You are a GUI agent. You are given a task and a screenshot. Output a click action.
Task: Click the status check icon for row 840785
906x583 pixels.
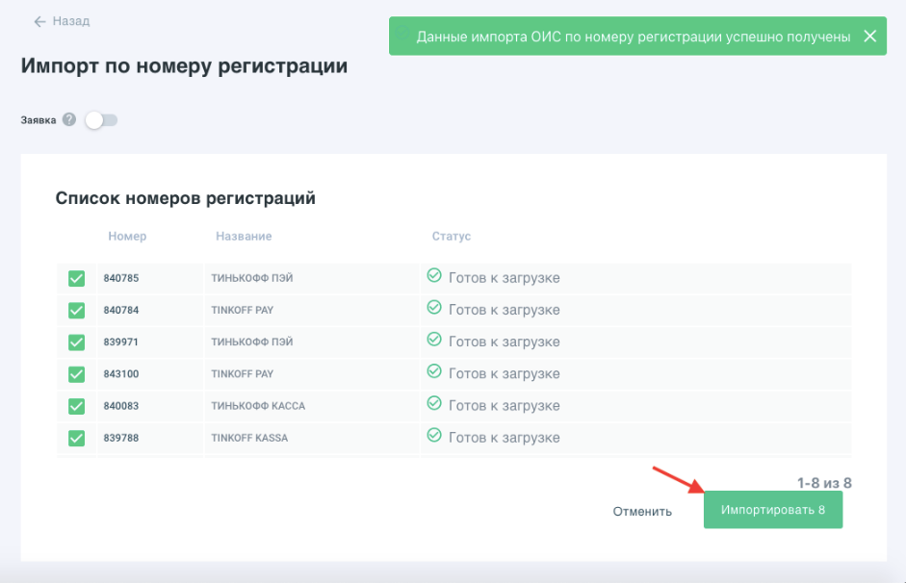click(x=434, y=277)
